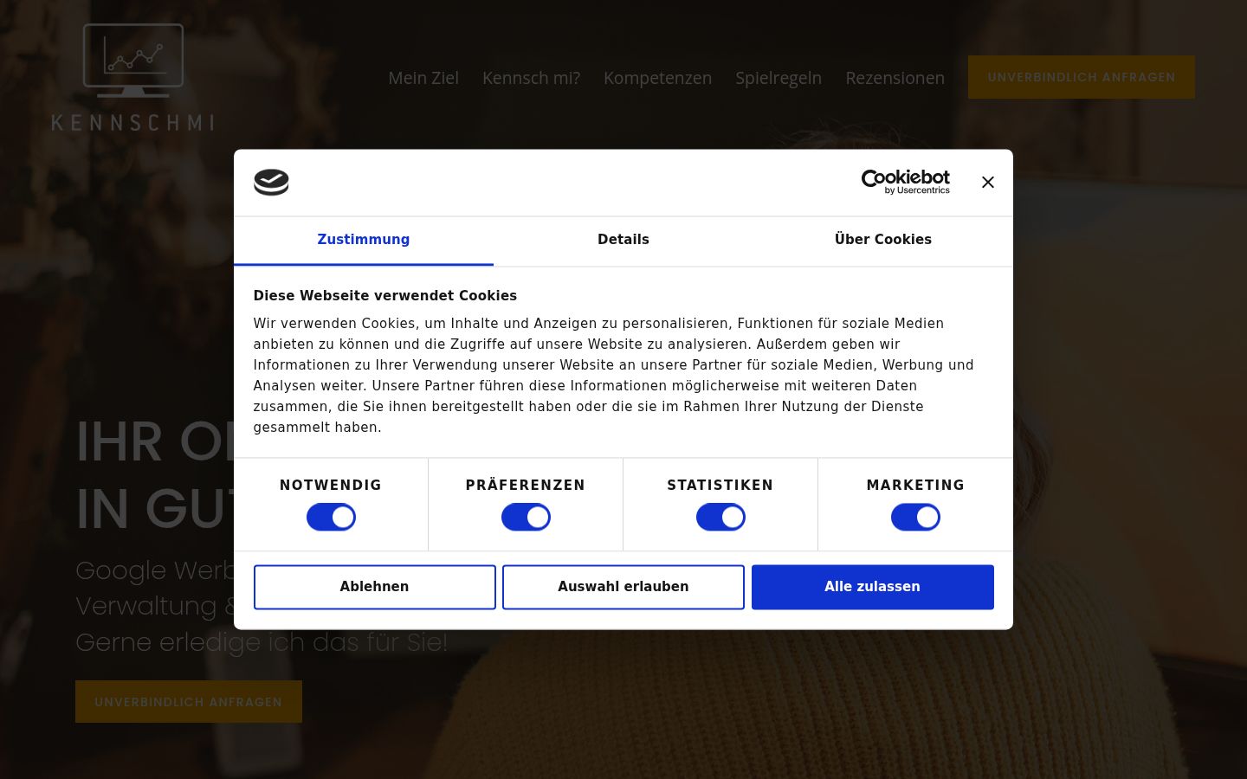Close the cookie consent dialog

point(988,183)
